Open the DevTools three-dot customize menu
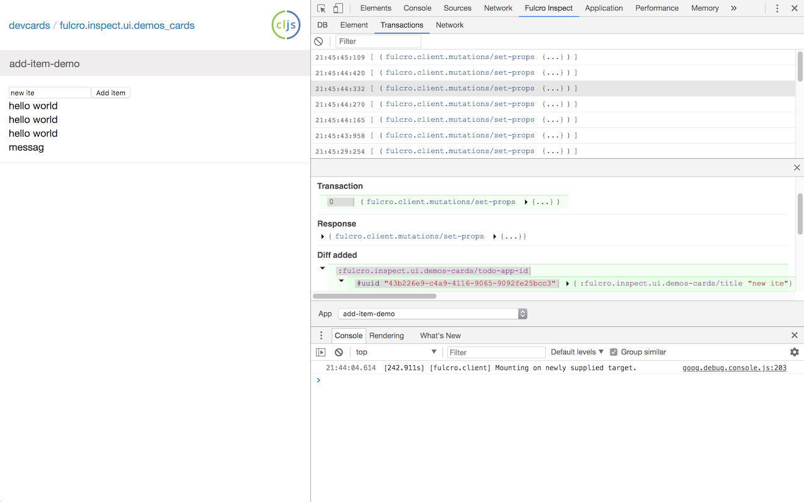The width and height of the screenshot is (804, 502). pyautogui.click(x=777, y=8)
